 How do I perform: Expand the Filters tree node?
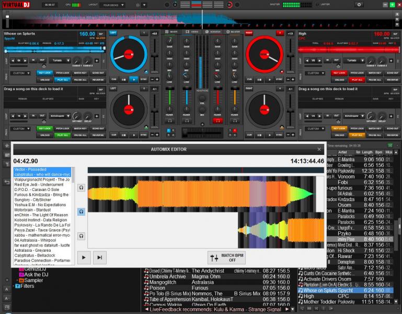(14, 286)
